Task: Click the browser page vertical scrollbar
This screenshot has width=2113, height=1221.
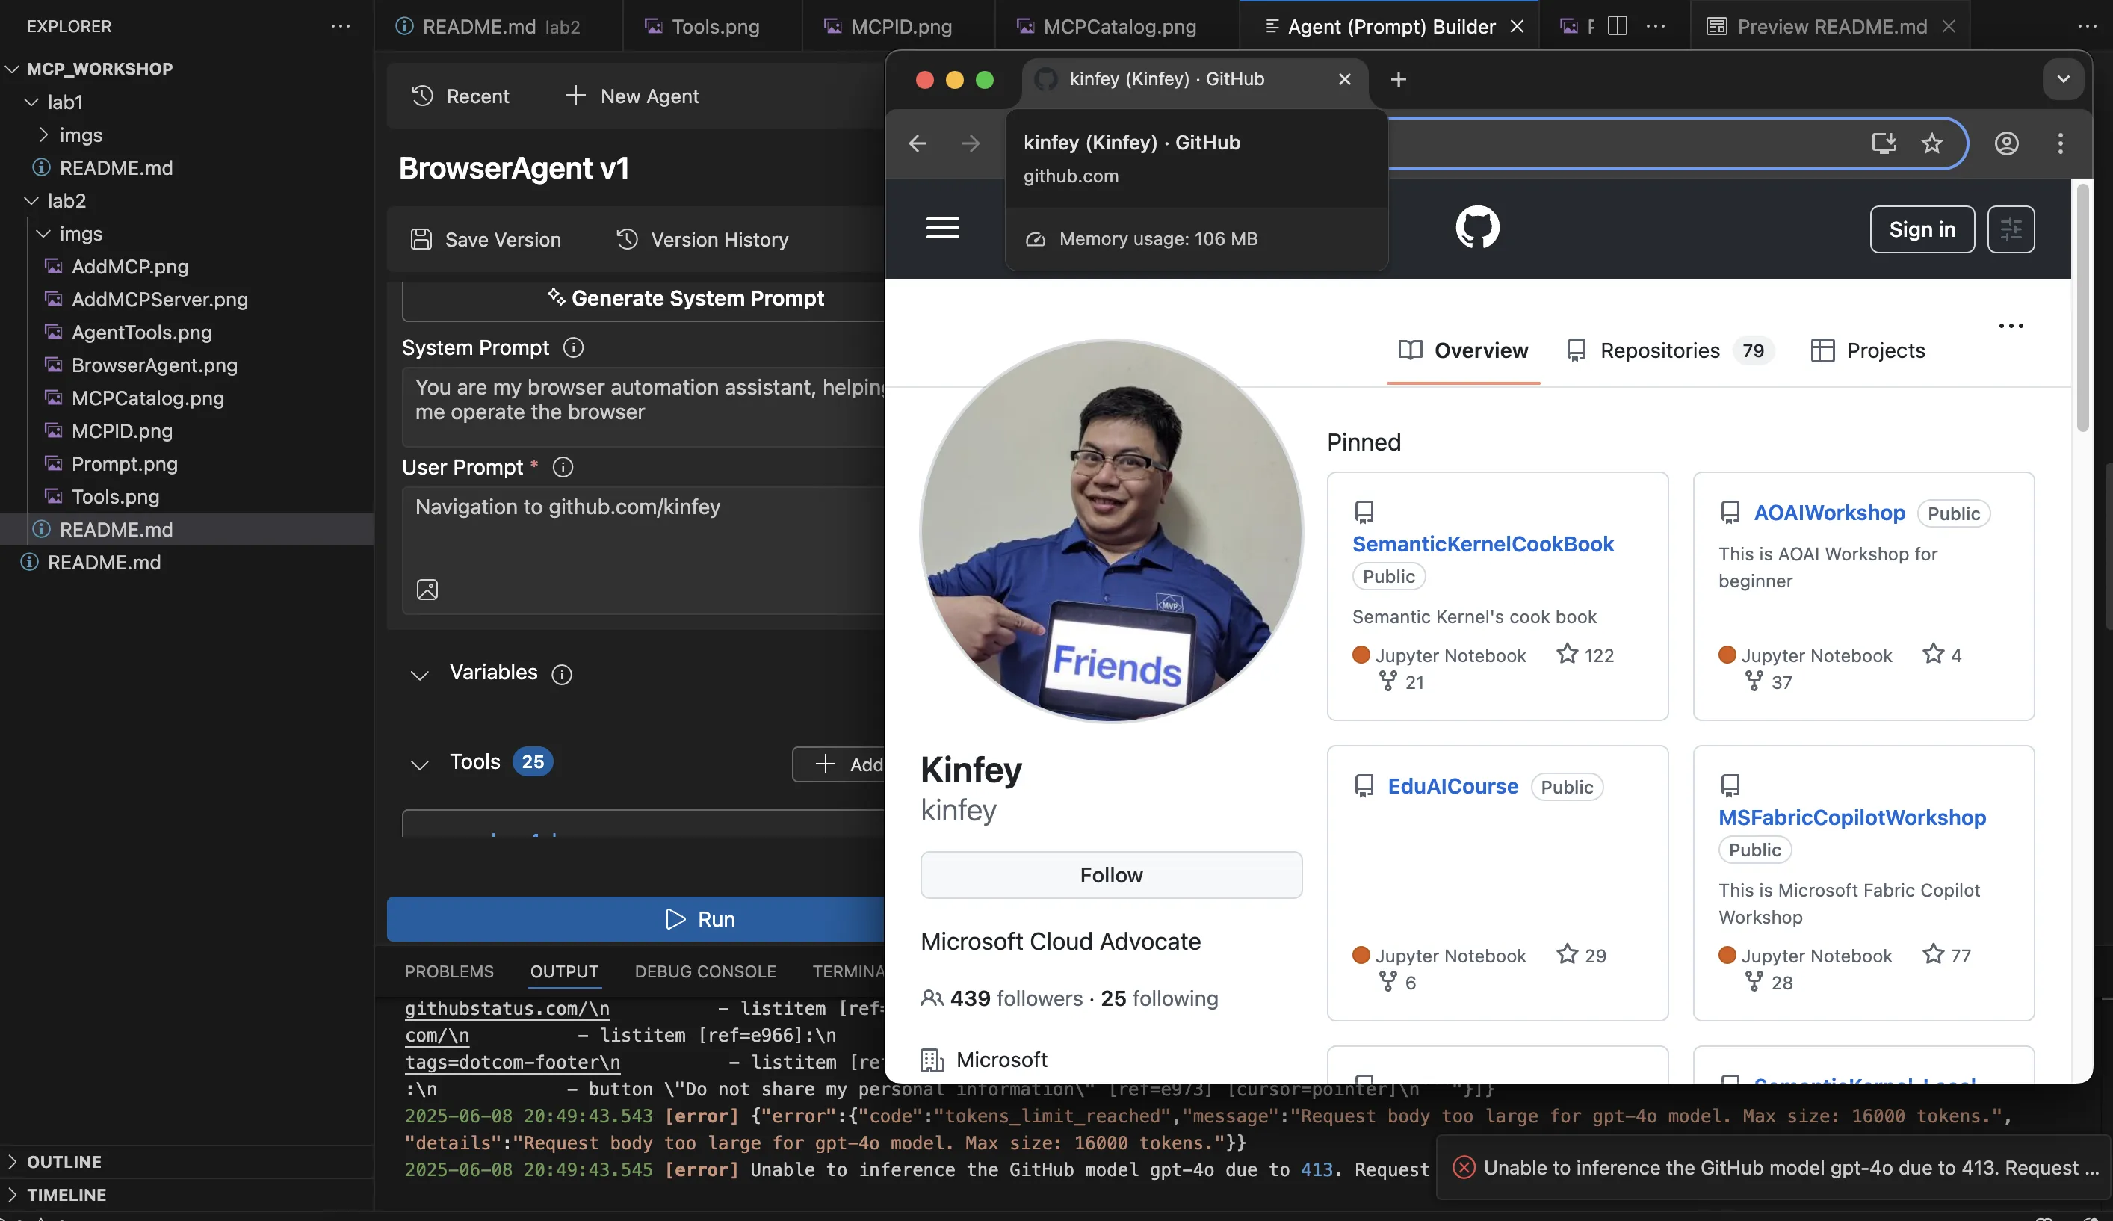Action: pyautogui.click(x=2082, y=306)
